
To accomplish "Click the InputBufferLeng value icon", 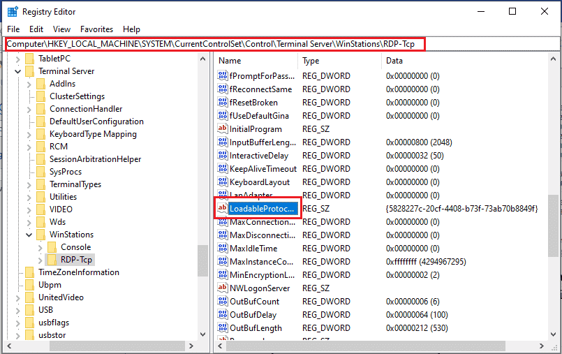I will pos(222,142).
